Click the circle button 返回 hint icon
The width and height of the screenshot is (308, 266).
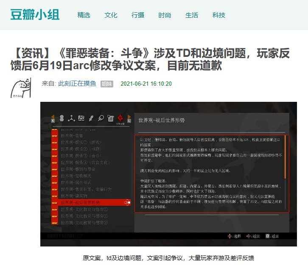coord(268,236)
